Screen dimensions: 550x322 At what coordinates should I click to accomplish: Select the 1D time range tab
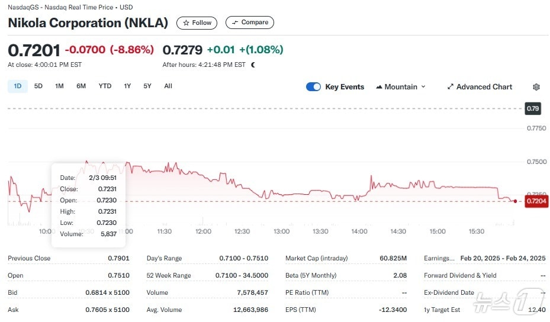[x=18, y=86]
